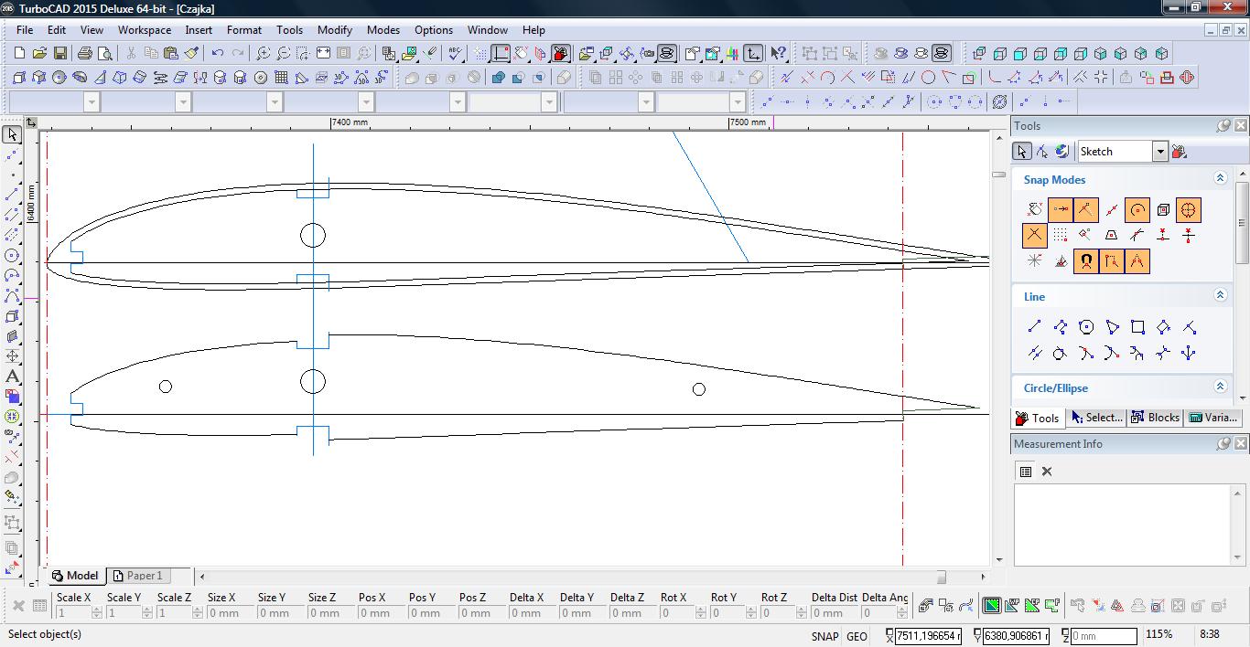Select the rectangle tool in Line panel
This screenshot has height=647, width=1250.
(1137, 327)
